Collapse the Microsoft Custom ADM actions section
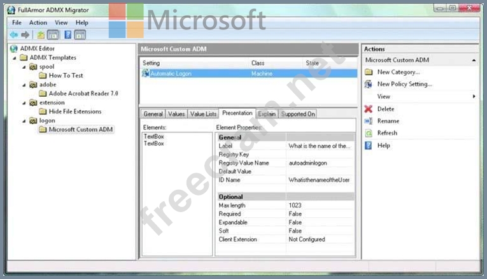 click(474, 60)
